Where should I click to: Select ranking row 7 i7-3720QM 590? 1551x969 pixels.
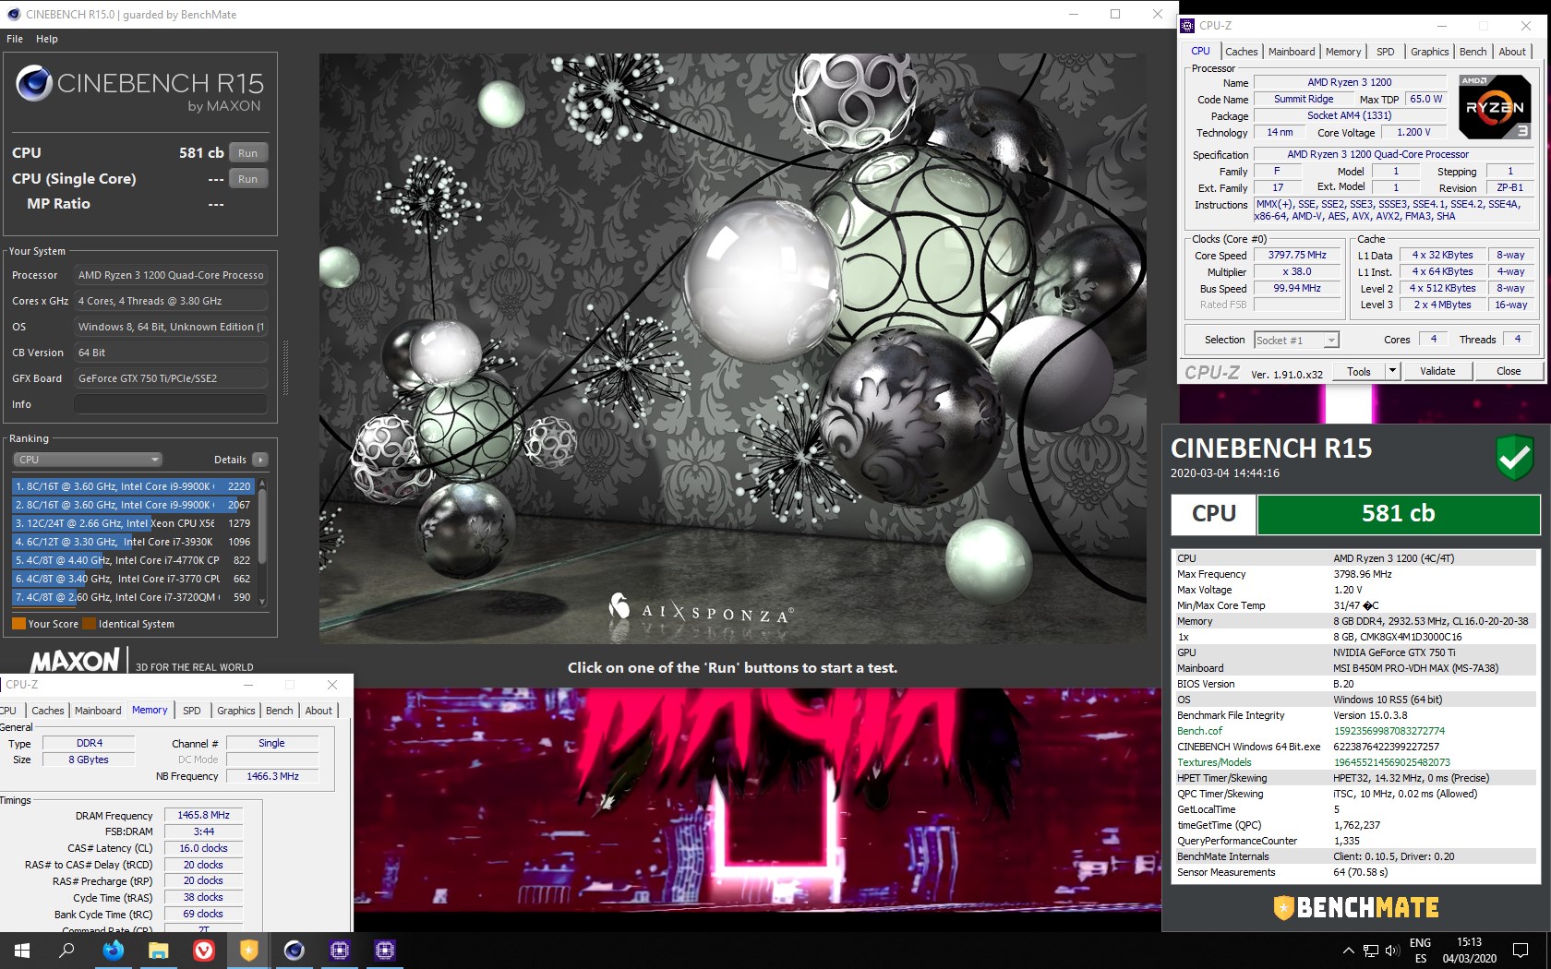133,597
